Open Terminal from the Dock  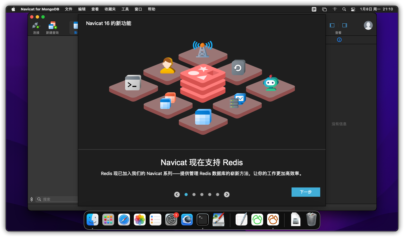point(203,220)
